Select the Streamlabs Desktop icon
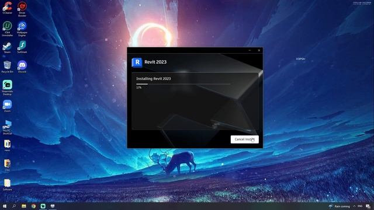 (x=8, y=87)
